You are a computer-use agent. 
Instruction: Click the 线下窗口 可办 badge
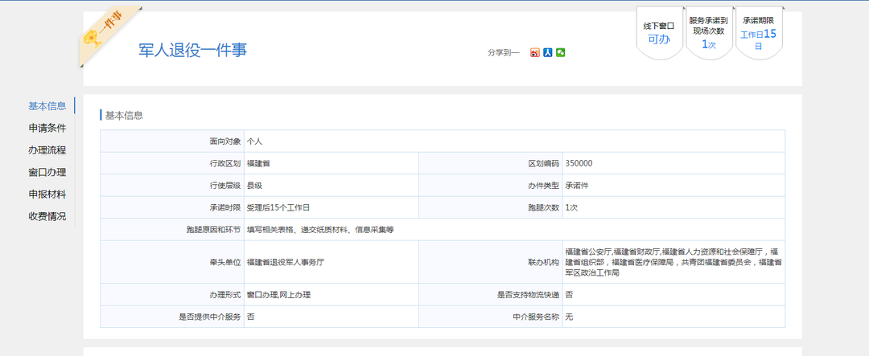659,33
